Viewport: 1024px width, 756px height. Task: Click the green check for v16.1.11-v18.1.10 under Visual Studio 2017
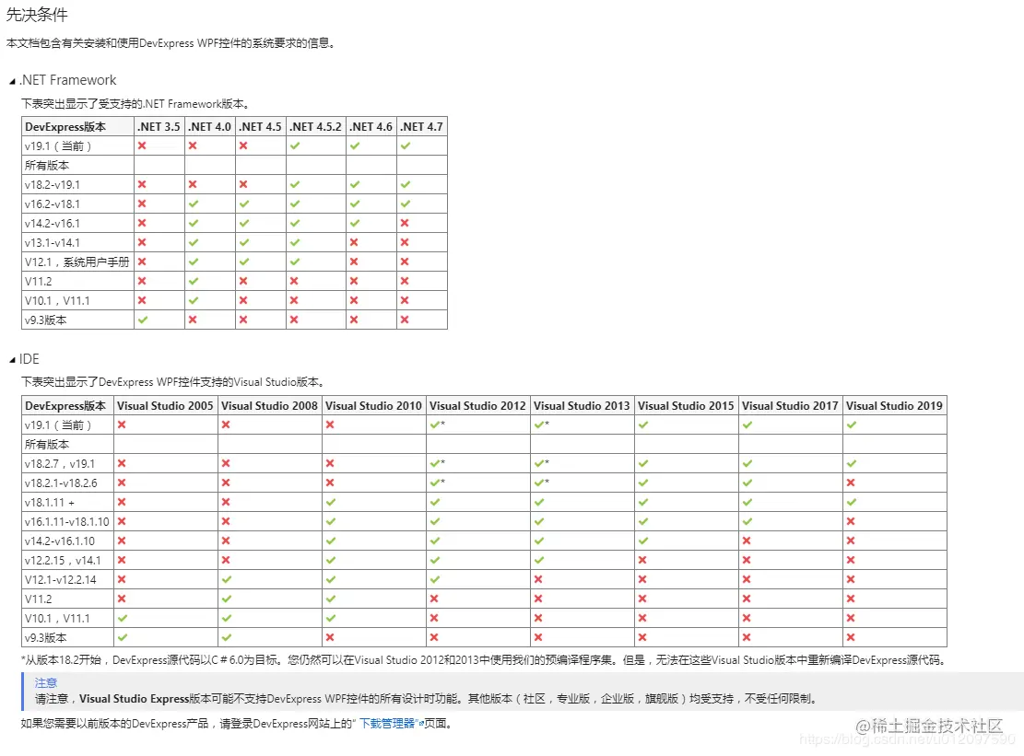pos(747,521)
